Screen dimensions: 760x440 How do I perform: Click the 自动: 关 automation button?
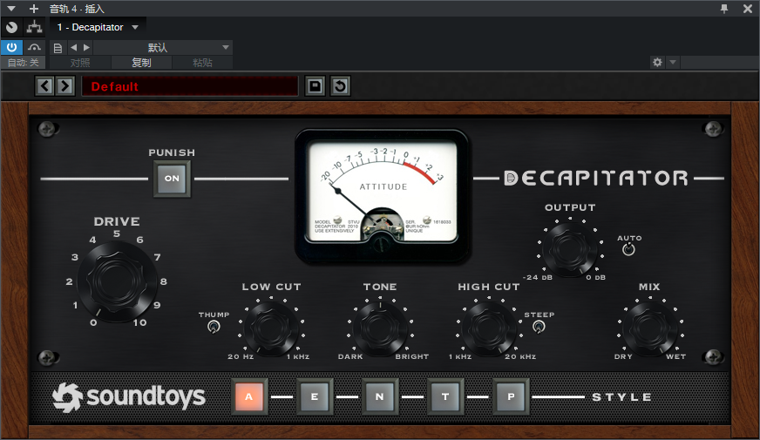[23, 63]
